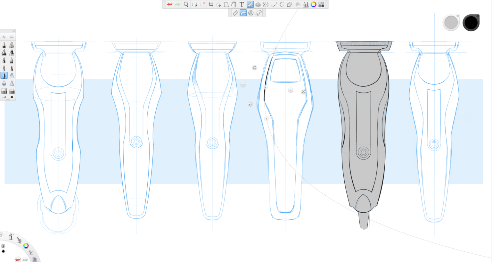The height and width of the screenshot is (262, 492).
Task: Select the Paintbrush bristle brush
Action: (4, 68)
